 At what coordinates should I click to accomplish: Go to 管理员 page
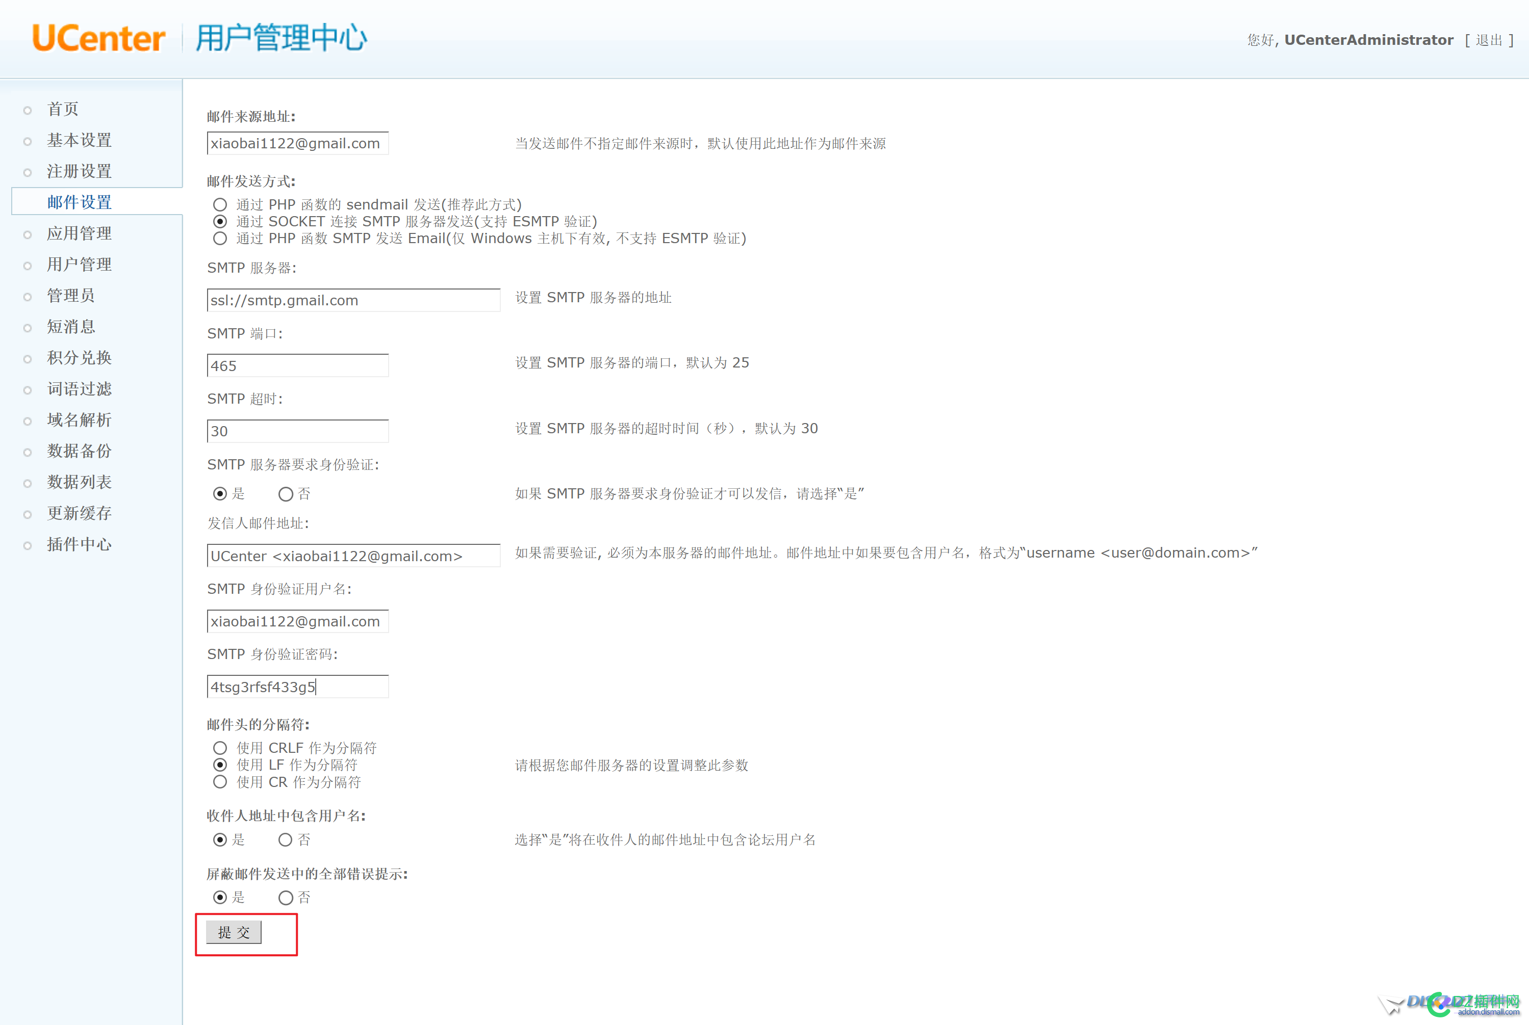coord(70,296)
